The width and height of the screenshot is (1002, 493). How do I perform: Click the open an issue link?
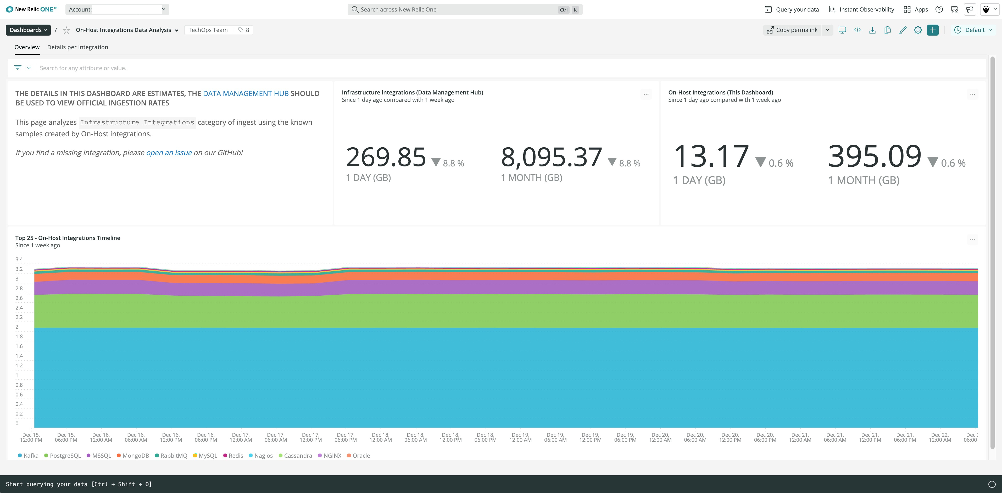(169, 153)
